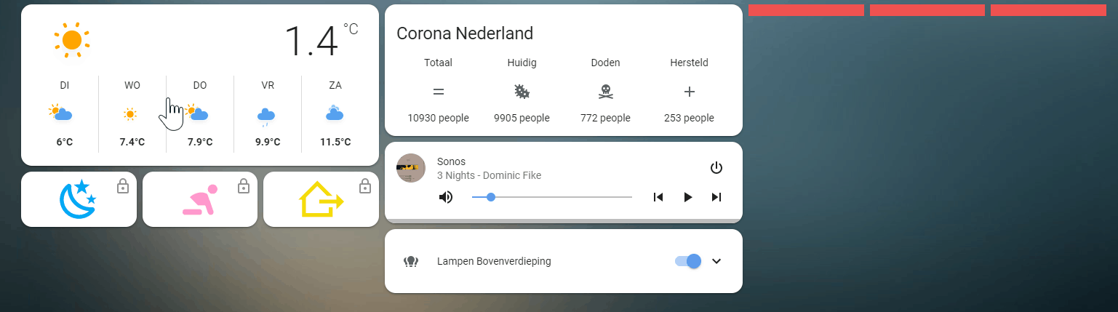Select the VR forecast day
The height and width of the screenshot is (312, 1118).
click(268, 113)
